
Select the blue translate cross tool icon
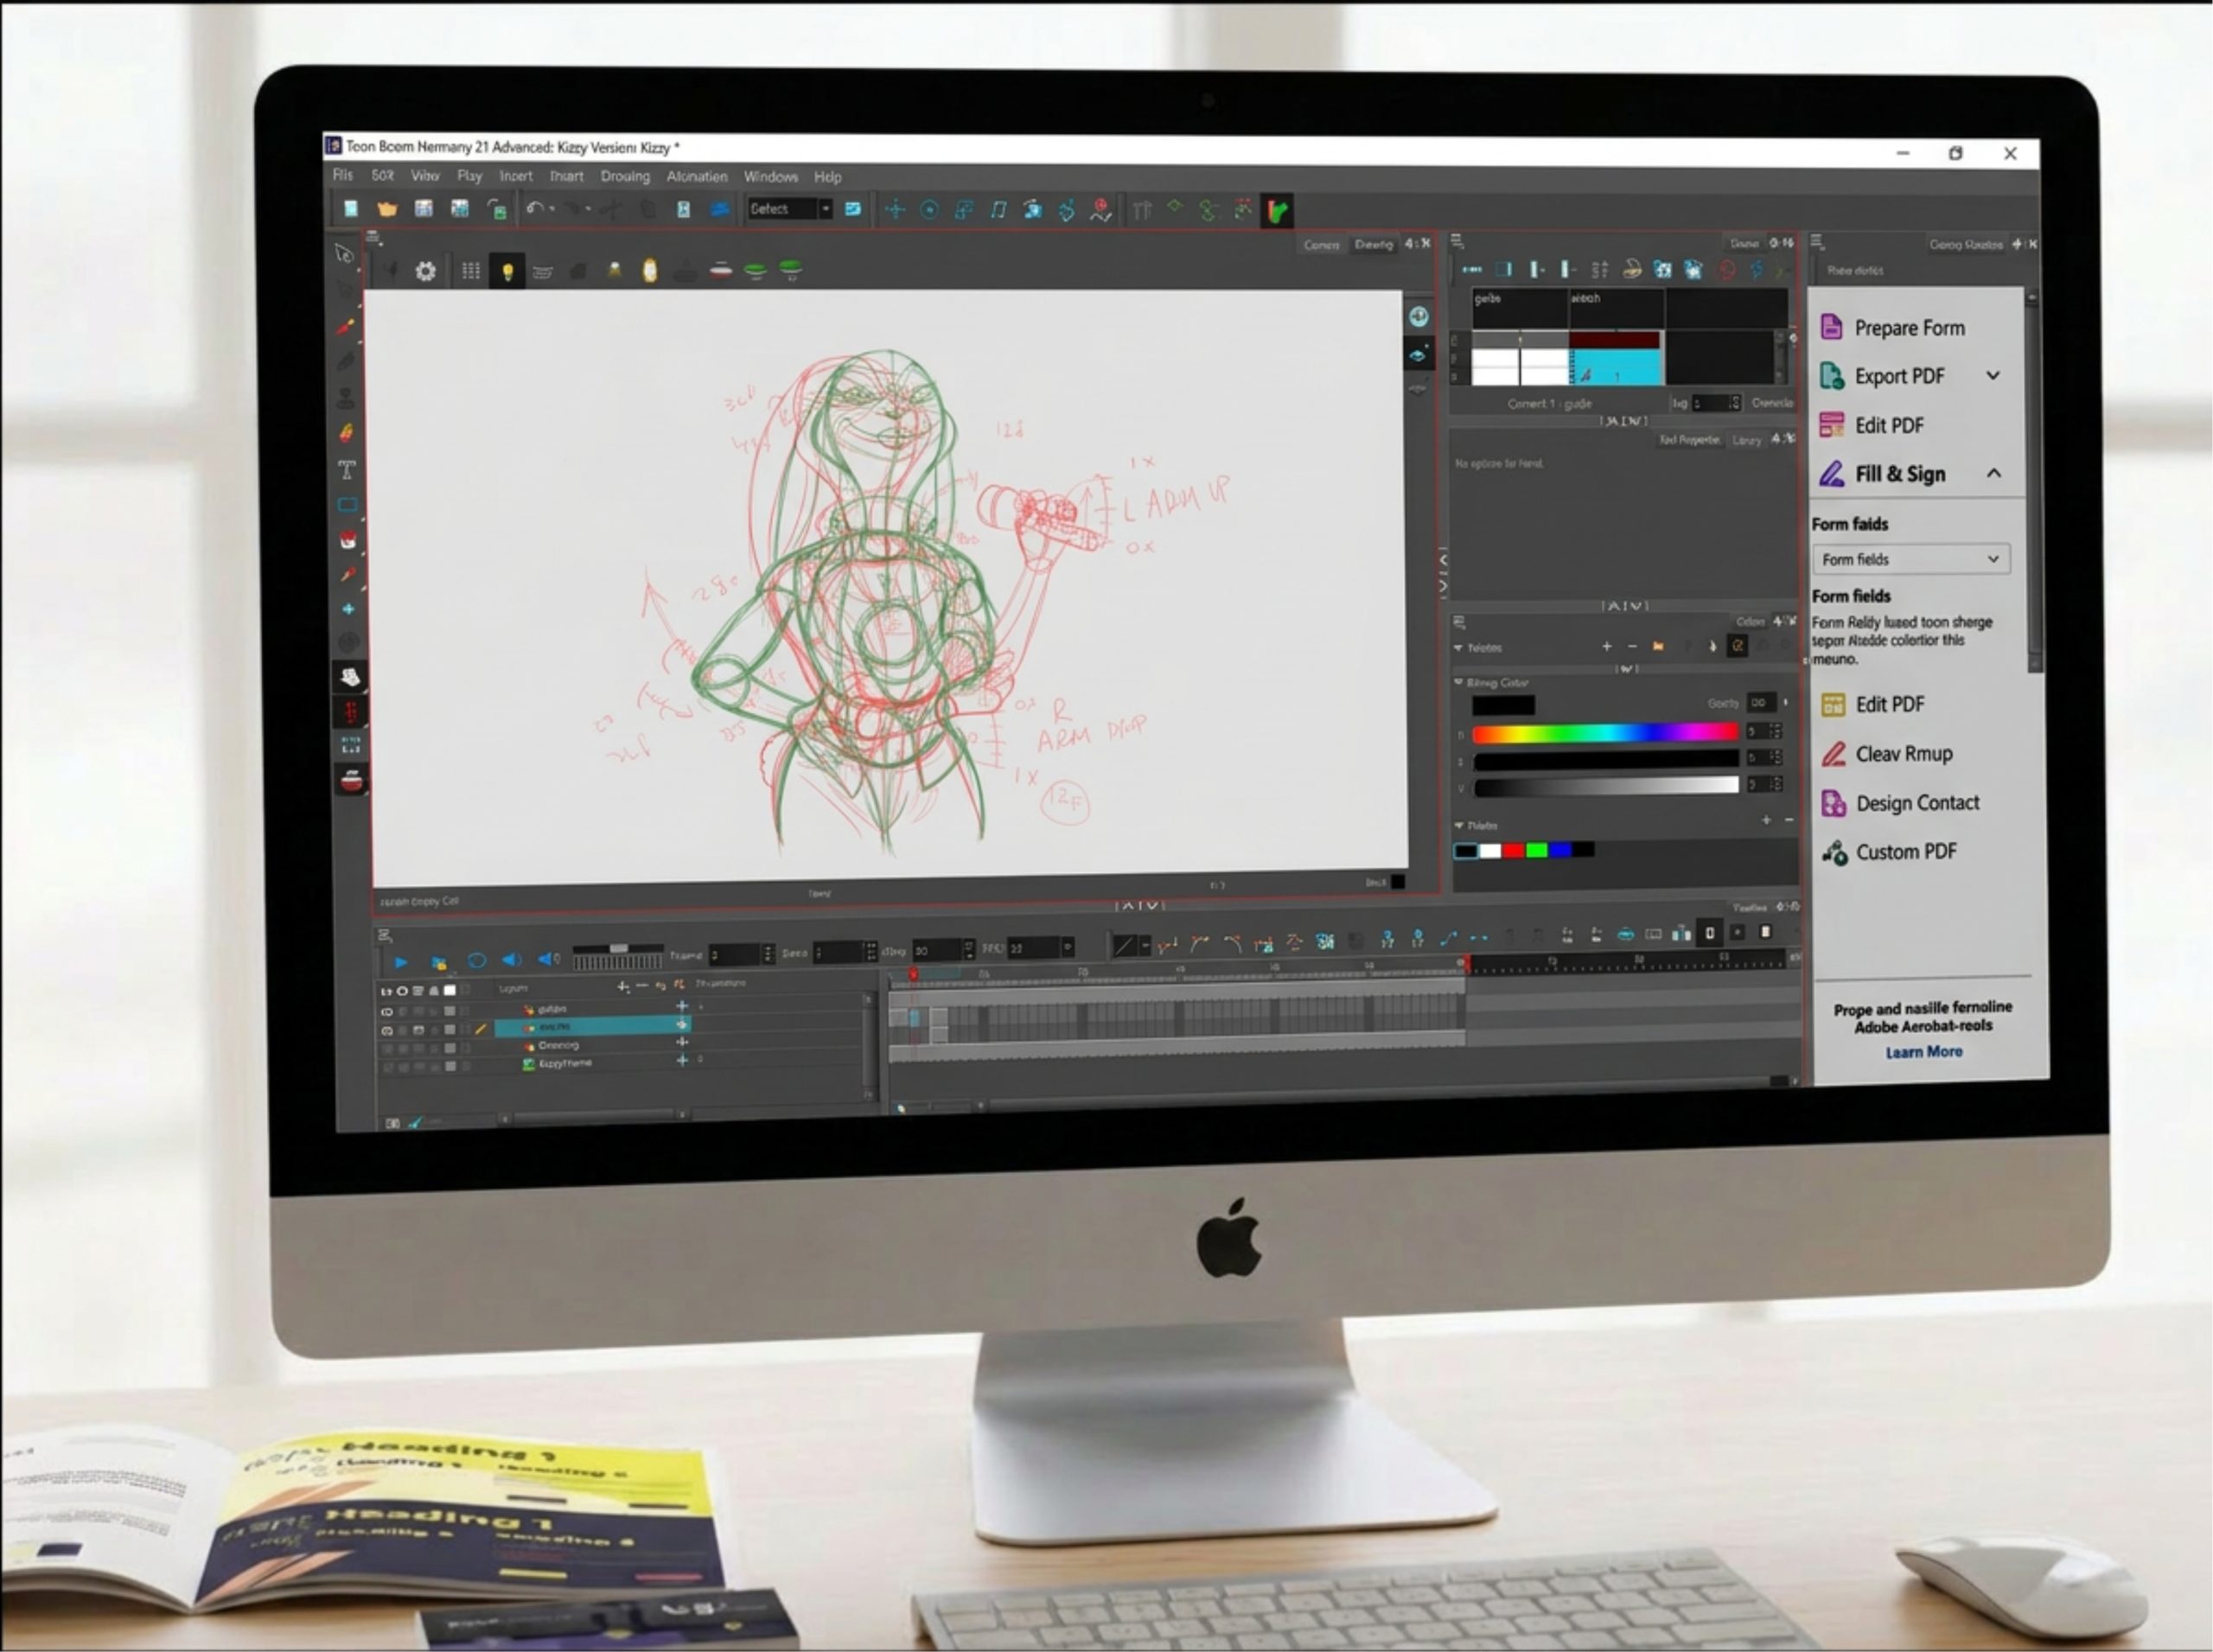895,210
